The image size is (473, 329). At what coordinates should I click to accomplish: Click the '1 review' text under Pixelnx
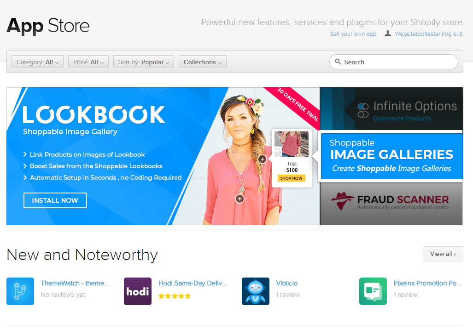pyautogui.click(x=405, y=295)
